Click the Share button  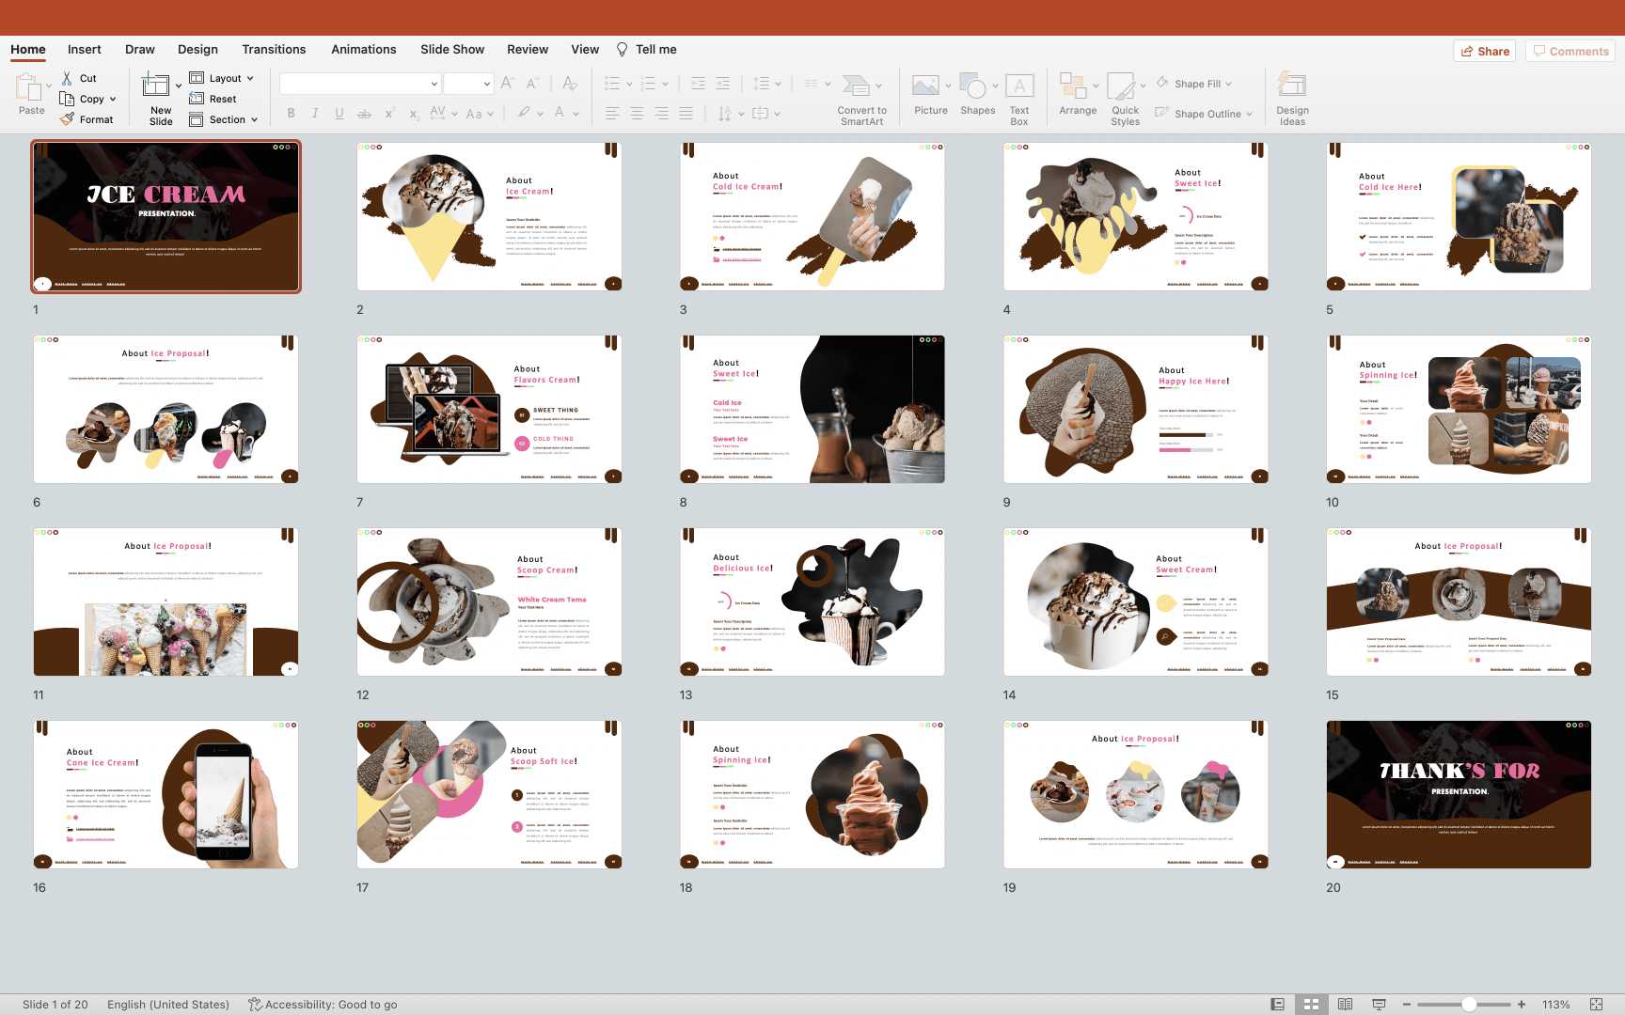[x=1484, y=51]
